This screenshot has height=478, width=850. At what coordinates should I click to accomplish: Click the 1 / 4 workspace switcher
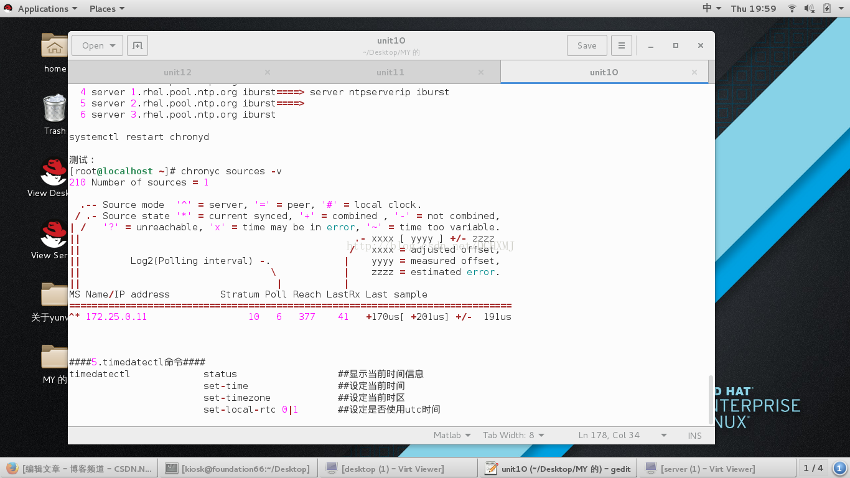[x=813, y=468]
